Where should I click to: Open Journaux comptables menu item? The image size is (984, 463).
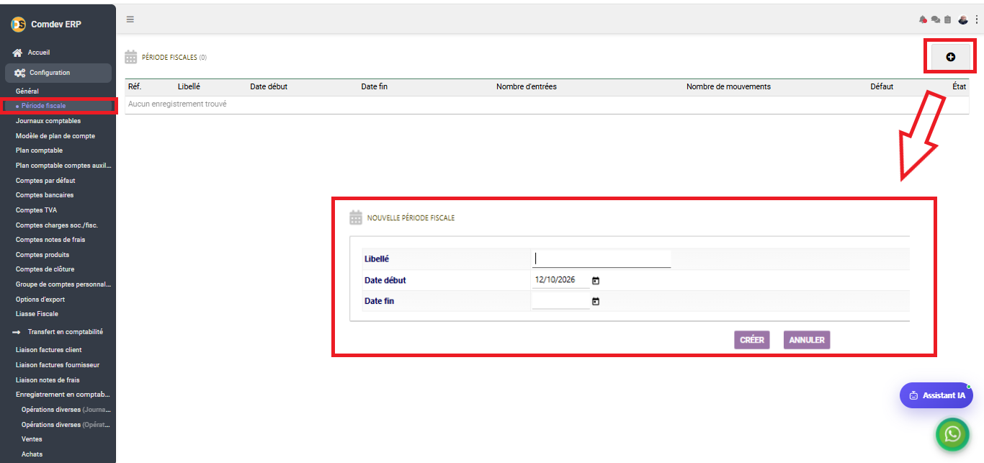[48, 121]
